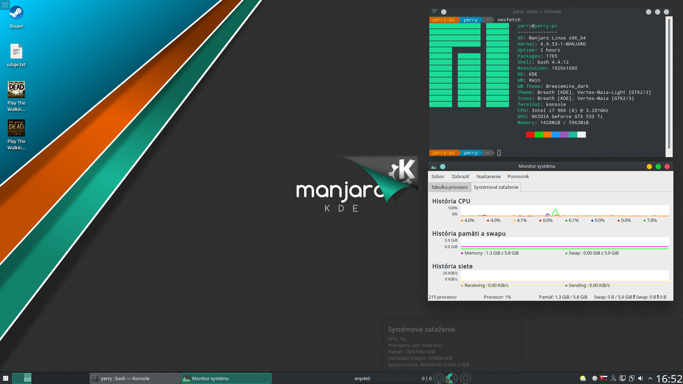
Task: Open the Steam desktop shortcut
Action: click(x=16, y=17)
